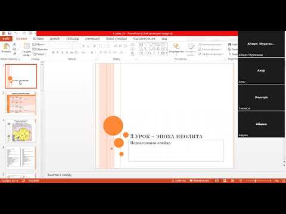This screenshot has width=286, height=214.
Task: Click the Cut scissors icon
Action: (x=14, y=44)
